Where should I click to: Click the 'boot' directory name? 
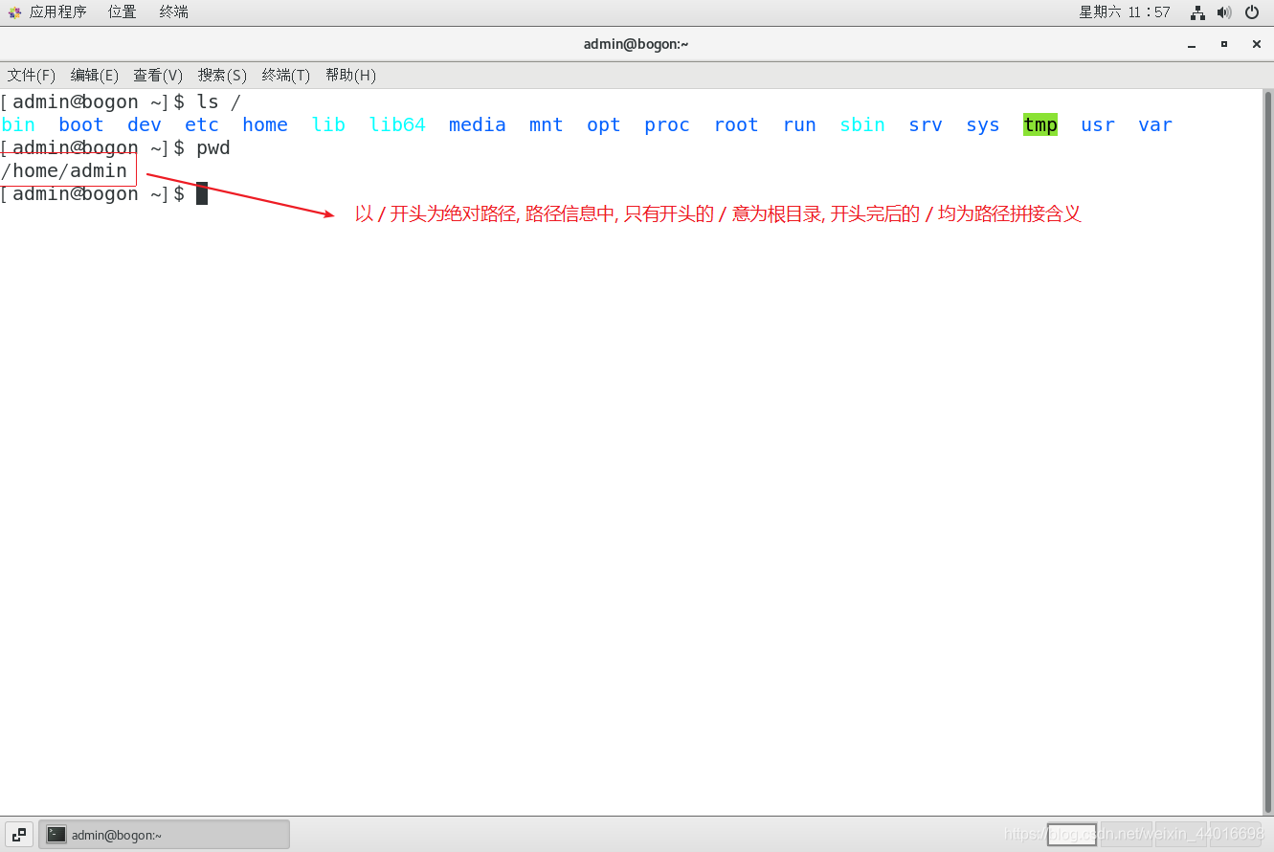click(81, 124)
